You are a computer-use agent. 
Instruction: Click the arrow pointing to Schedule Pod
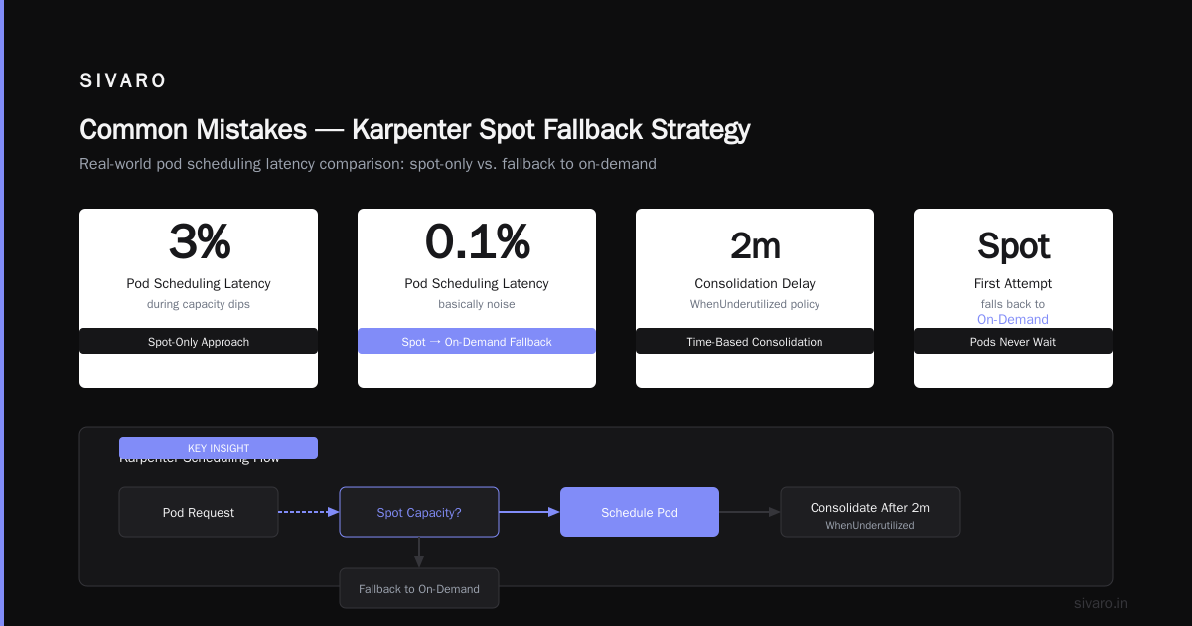(x=529, y=512)
